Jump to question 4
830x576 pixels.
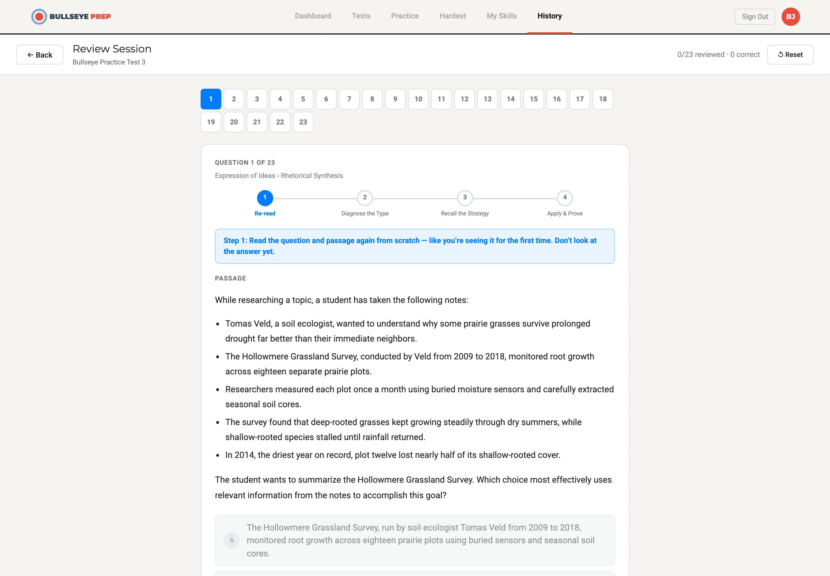tap(280, 99)
